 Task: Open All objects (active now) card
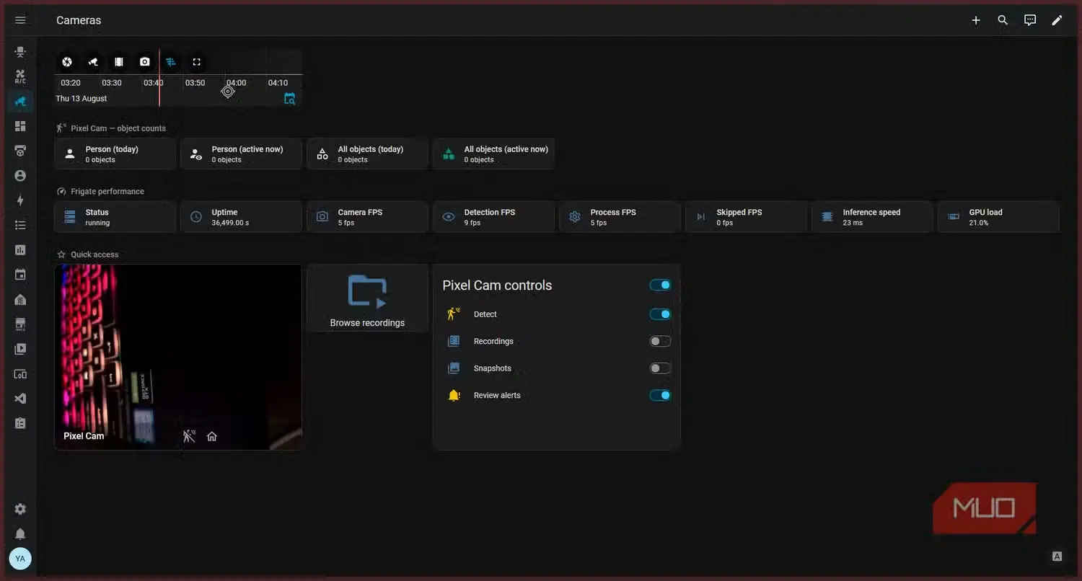(x=493, y=154)
